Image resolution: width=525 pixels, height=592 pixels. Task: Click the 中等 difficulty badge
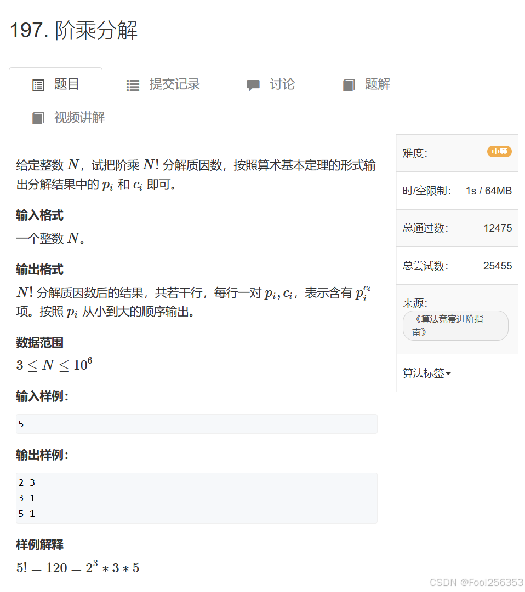tap(499, 152)
